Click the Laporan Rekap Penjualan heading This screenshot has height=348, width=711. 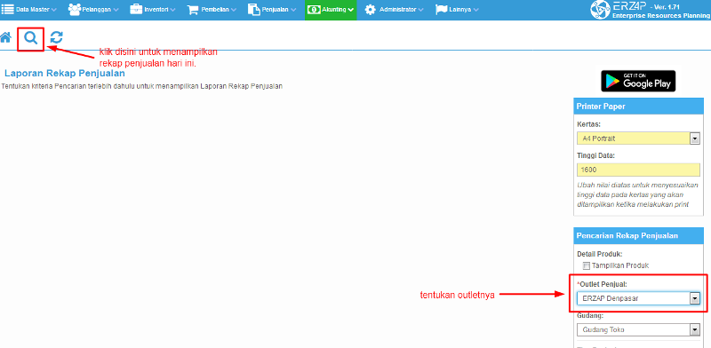pos(65,73)
